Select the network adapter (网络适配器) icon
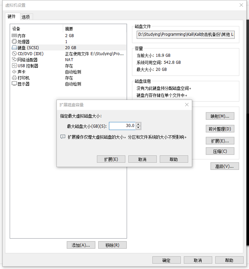Viewport: 249px width, 269px height. point(14,59)
